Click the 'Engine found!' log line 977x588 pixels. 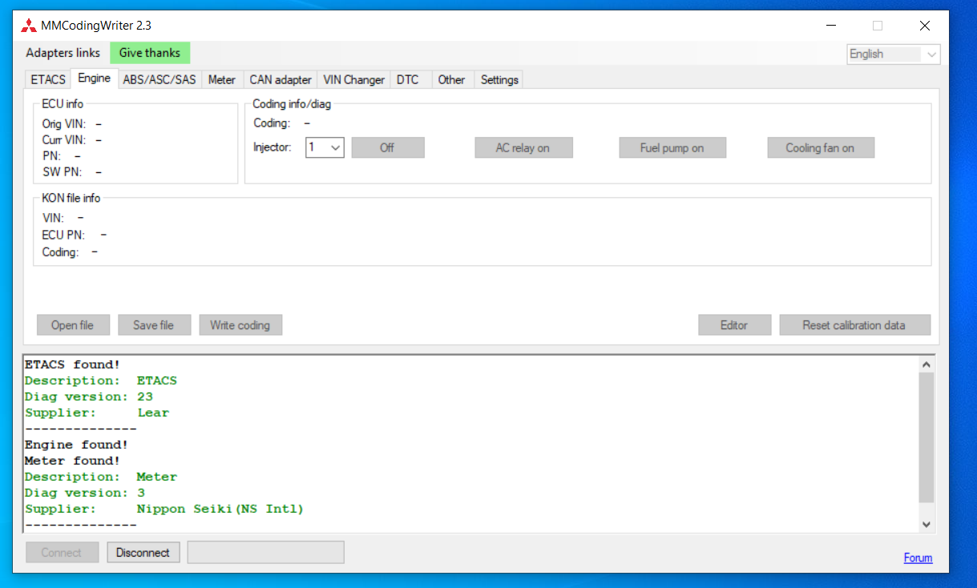77,445
